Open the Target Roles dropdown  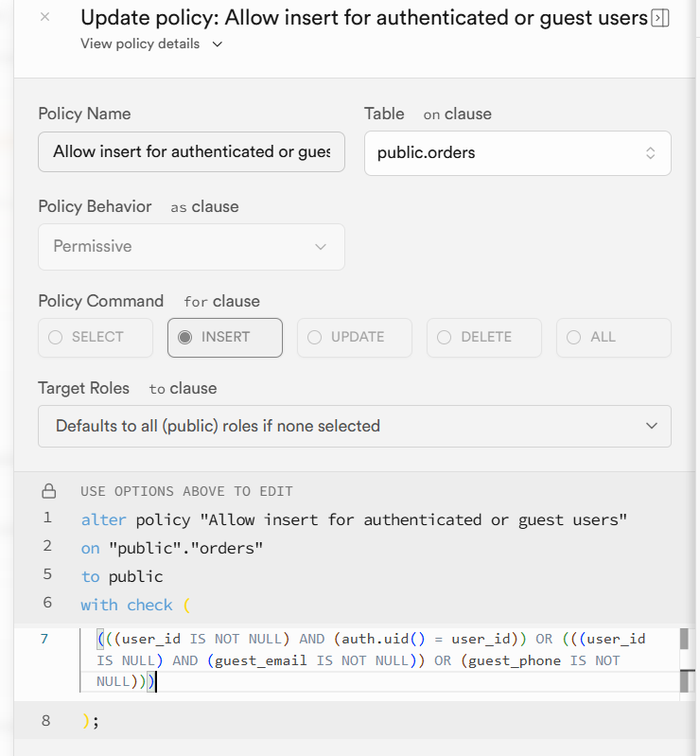coord(354,426)
